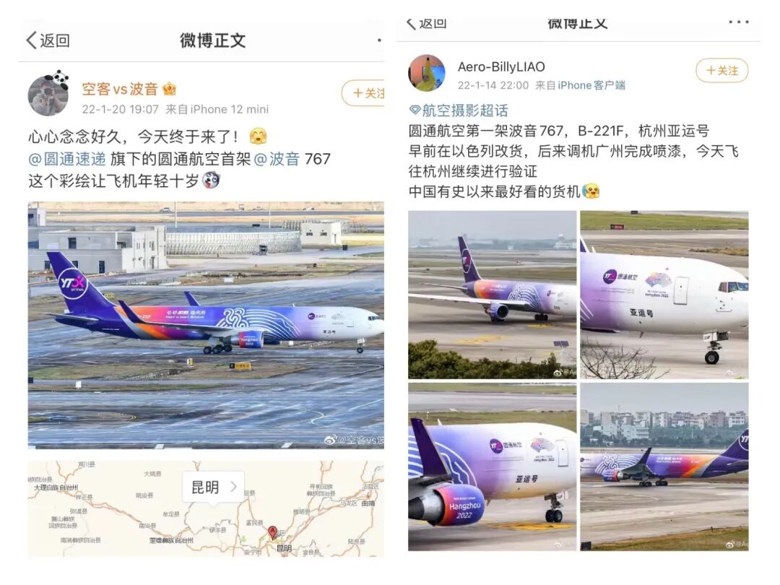The image size is (780, 585).
Task: Follow Aero-BillyLIAO with +关注 button
Action: [x=721, y=71]
